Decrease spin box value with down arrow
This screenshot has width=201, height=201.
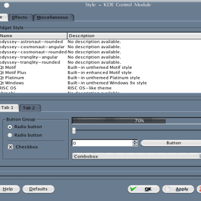click(135, 145)
